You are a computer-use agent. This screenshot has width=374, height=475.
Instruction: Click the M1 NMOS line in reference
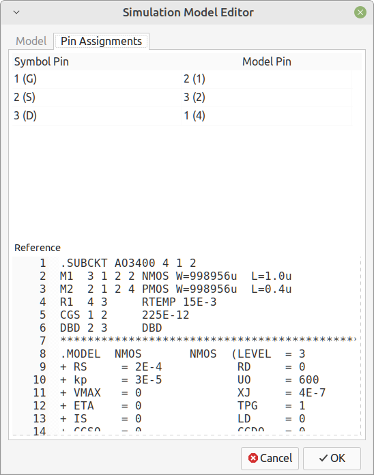click(175, 276)
